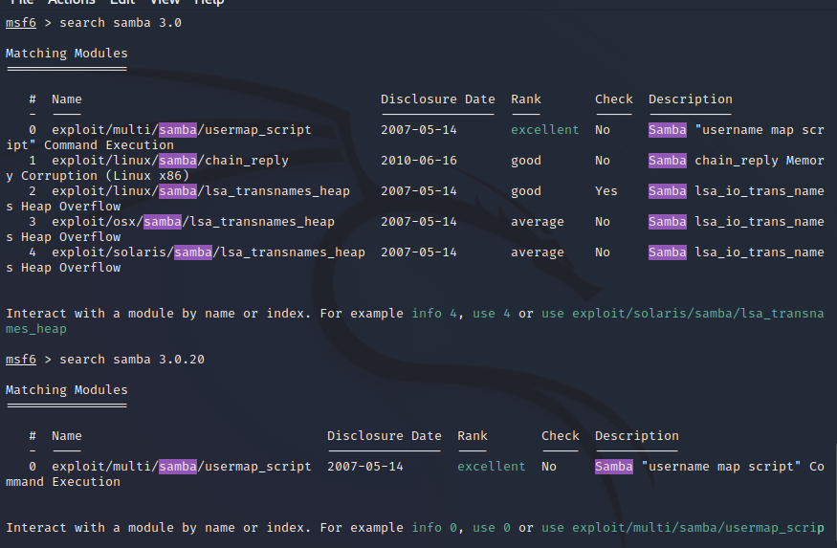The image size is (837, 548).
Task: Click 'excellent' rank in the second table
Action: point(491,467)
